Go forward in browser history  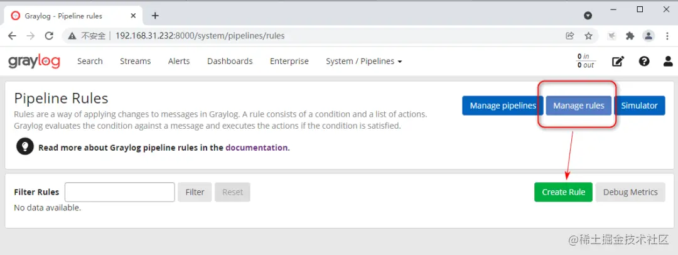tap(30, 36)
